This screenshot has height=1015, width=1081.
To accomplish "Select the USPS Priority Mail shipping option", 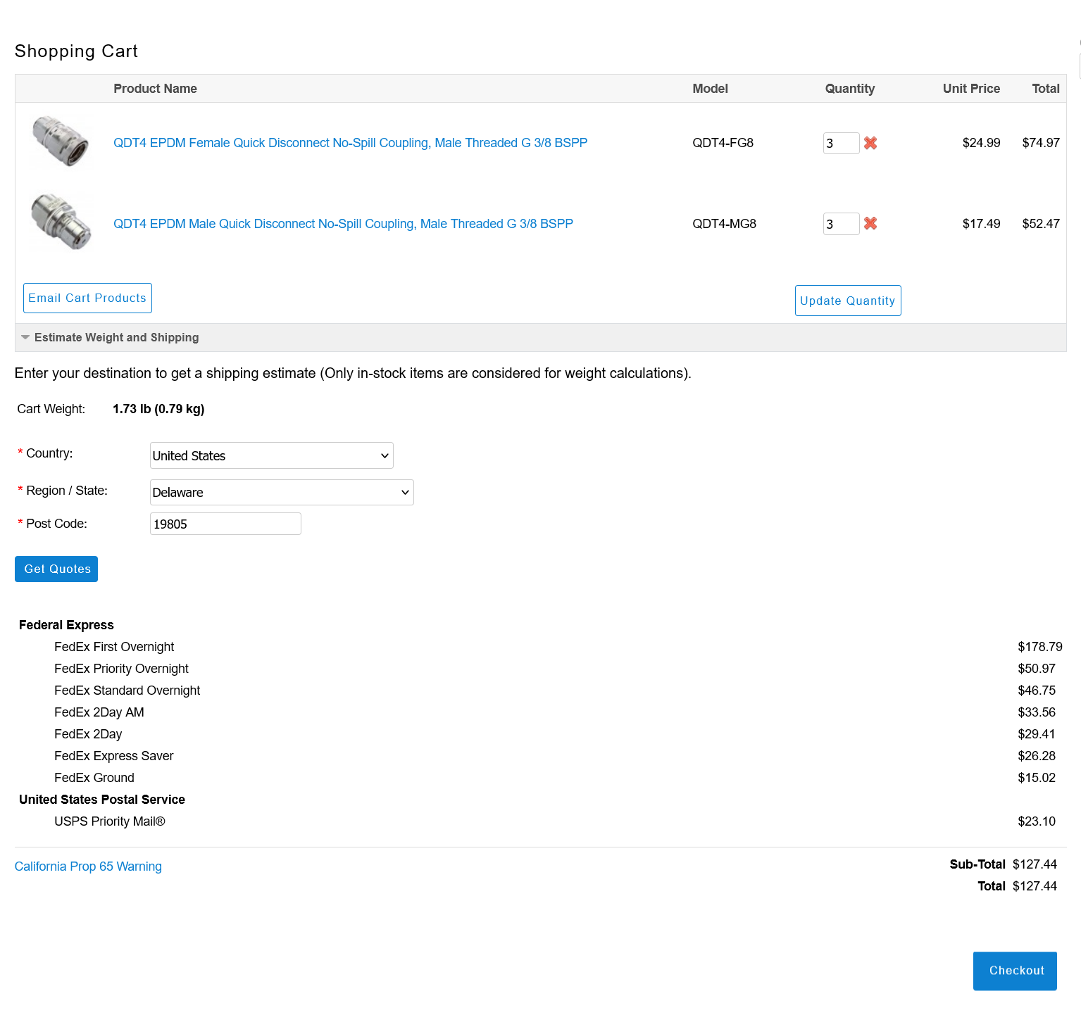I will pos(110,821).
